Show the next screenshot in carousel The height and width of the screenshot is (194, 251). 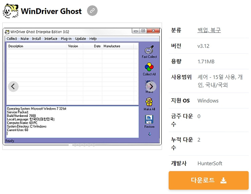point(151,87)
